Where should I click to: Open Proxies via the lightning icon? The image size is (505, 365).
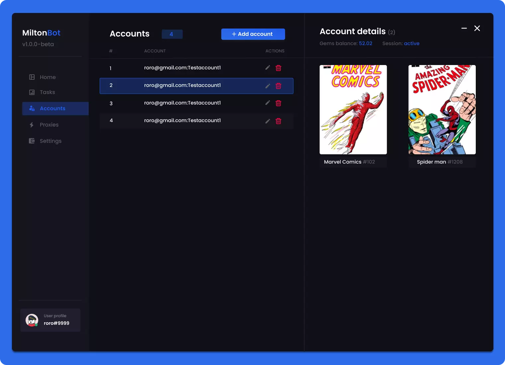point(32,125)
